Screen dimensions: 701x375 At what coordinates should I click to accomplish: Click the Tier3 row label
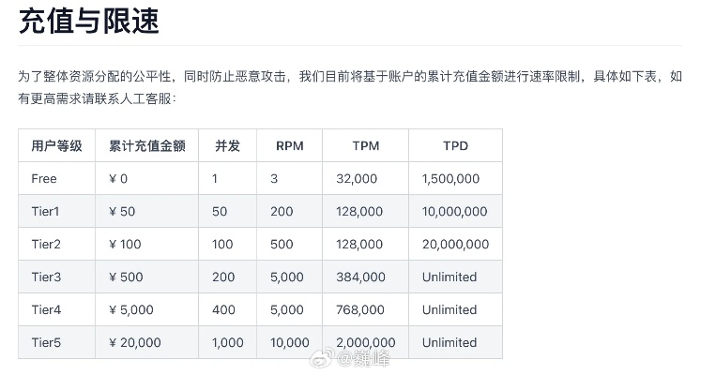[x=46, y=277]
